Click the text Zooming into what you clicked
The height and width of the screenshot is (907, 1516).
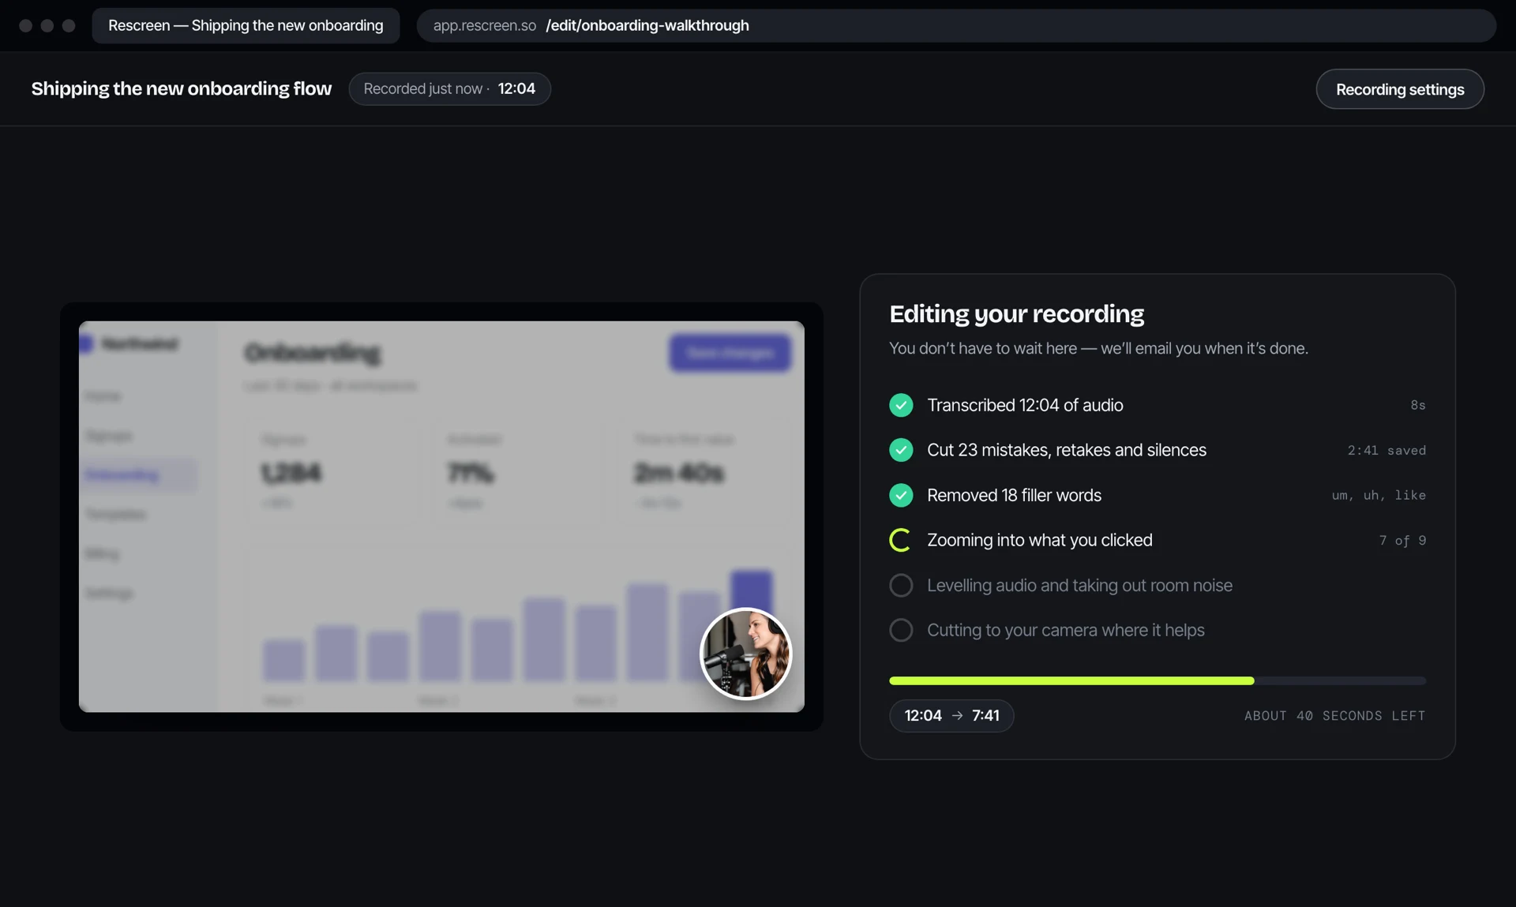coord(1040,540)
